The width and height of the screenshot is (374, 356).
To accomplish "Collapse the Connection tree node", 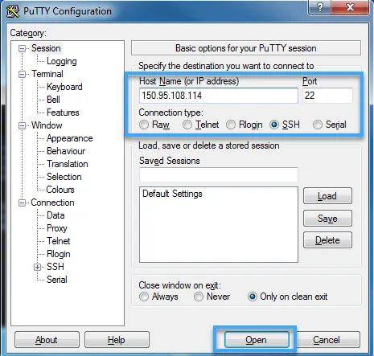I will point(22,203).
